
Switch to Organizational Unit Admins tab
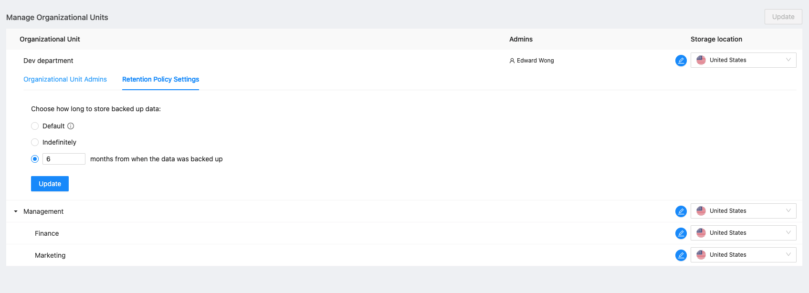65,79
